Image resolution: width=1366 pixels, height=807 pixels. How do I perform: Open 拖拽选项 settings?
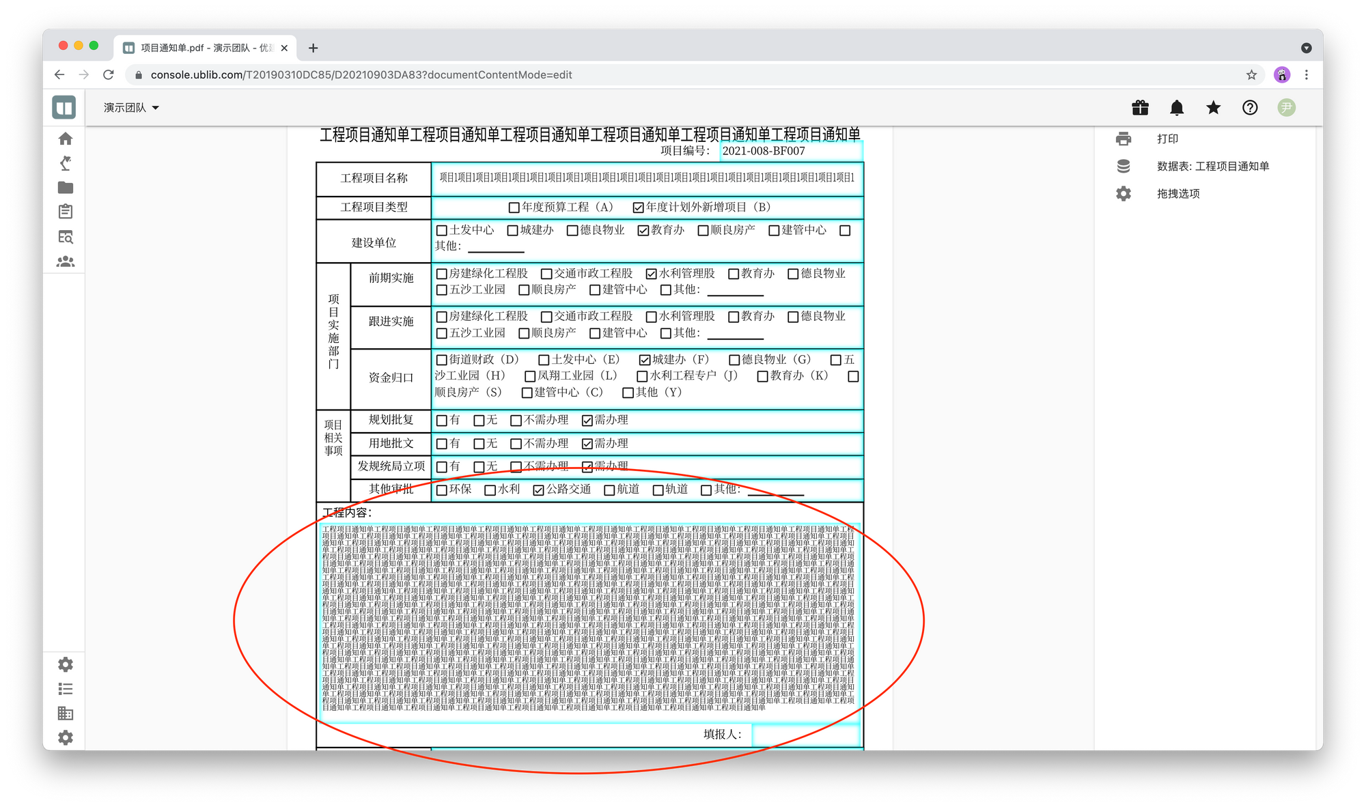1178,194
